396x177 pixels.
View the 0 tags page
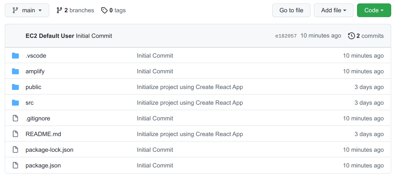[x=114, y=10]
